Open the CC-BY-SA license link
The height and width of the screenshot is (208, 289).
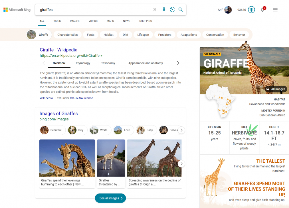point(82,98)
